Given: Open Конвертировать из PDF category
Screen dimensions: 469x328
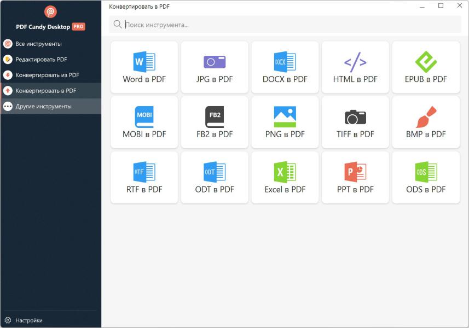Looking at the screenshot, I should tap(47, 75).
